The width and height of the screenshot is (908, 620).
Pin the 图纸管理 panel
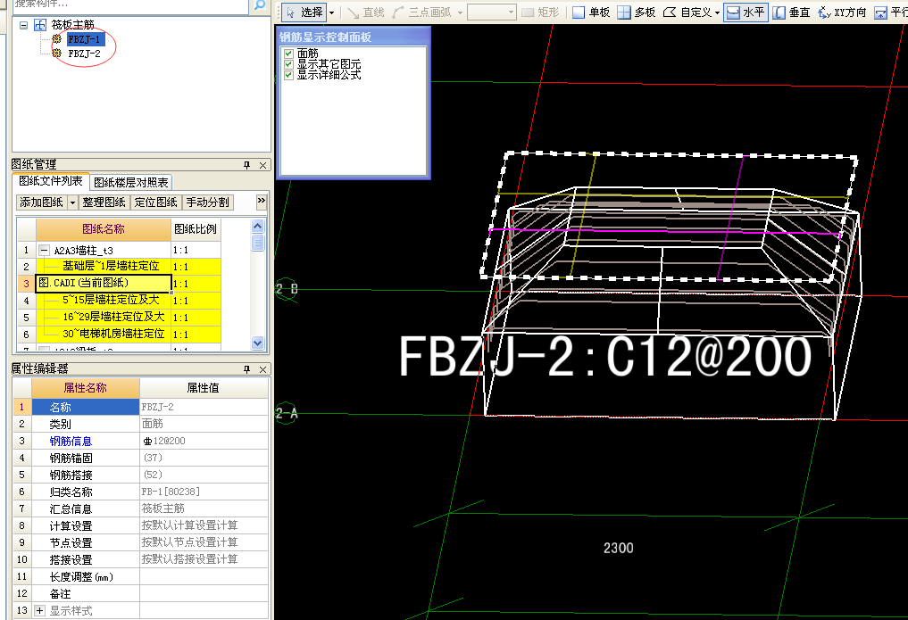pos(246,165)
